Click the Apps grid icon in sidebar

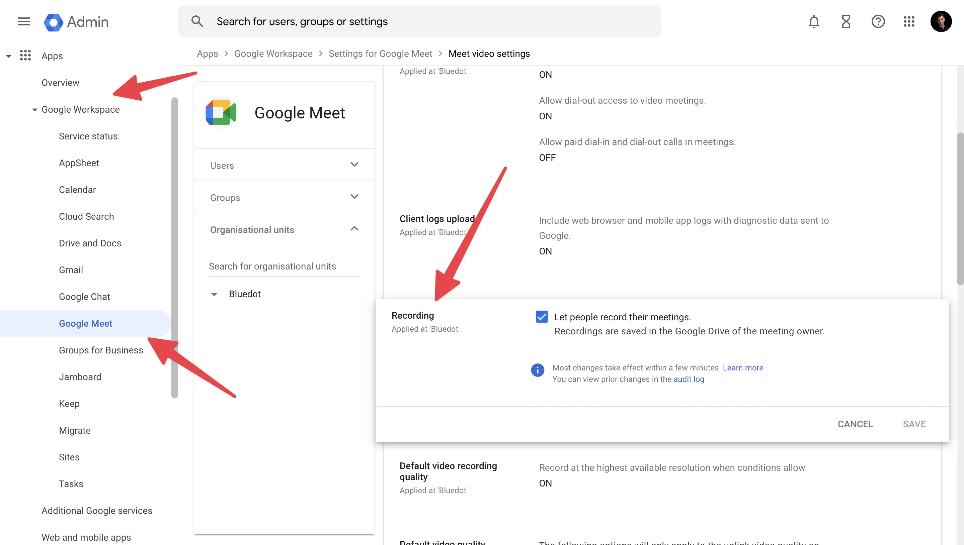point(25,56)
